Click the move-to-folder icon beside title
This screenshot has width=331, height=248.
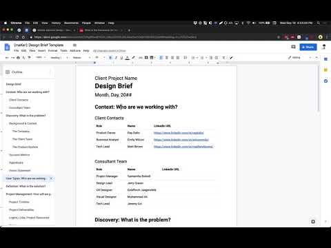tap(74, 45)
